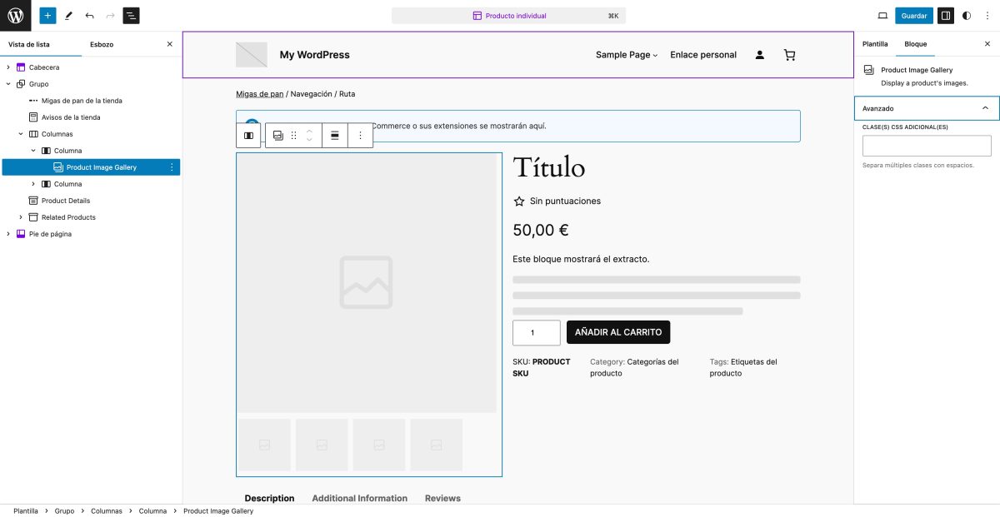Open the Document Overview list icon
The image size is (1000, 517).
[x=131, y=15]
